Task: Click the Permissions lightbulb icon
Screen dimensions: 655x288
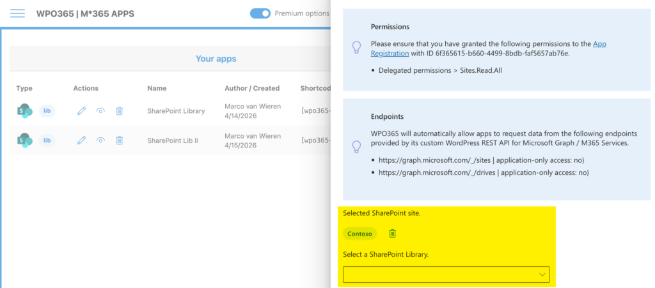Action: [x=356, y=47]
